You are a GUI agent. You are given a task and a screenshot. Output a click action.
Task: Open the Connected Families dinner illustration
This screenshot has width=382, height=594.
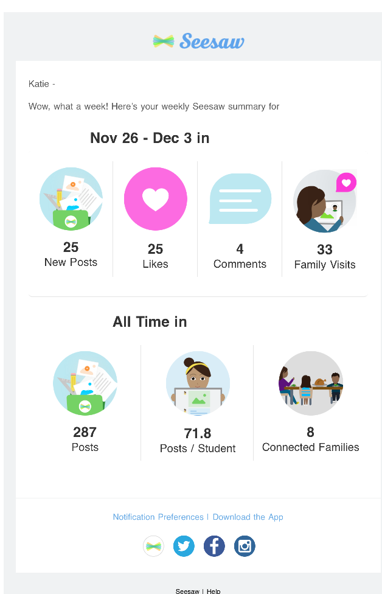pos(311,383)
